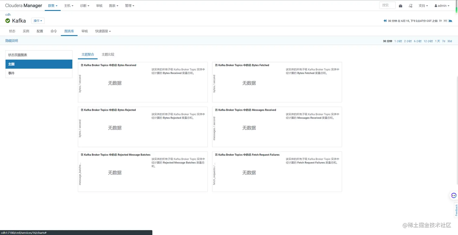This screenshot has height=235, width=458.
Task: Click 无数据 in the Fetch Request Failures chart
Action: 249,173
